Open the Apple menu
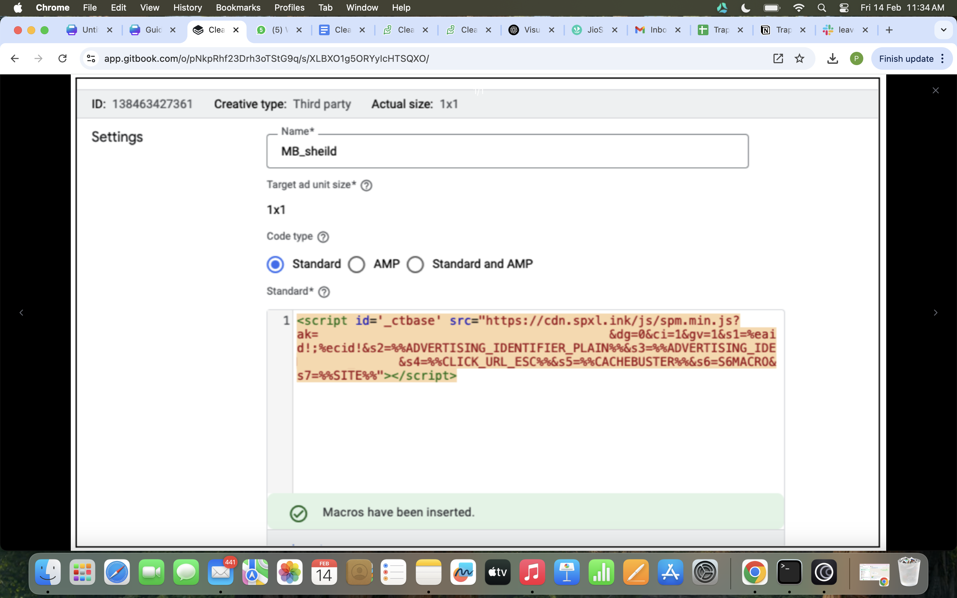 [x=18, y=8]
